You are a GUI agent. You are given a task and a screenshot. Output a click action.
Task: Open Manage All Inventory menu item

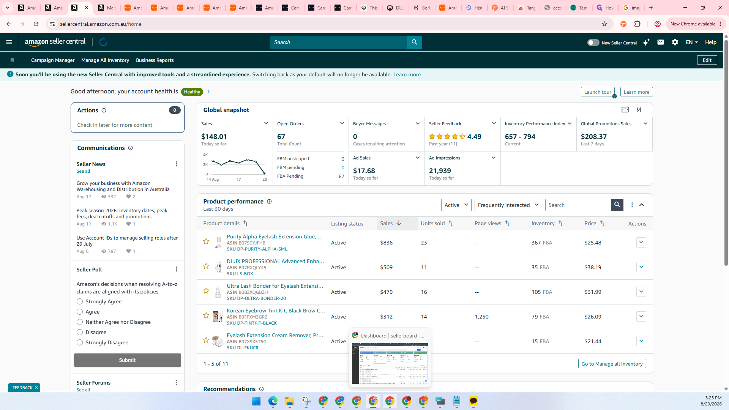point(105,60)
